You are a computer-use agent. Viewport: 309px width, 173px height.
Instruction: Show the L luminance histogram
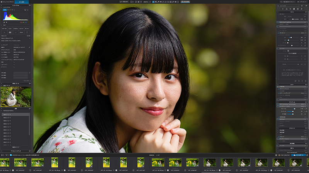point(14,10)
